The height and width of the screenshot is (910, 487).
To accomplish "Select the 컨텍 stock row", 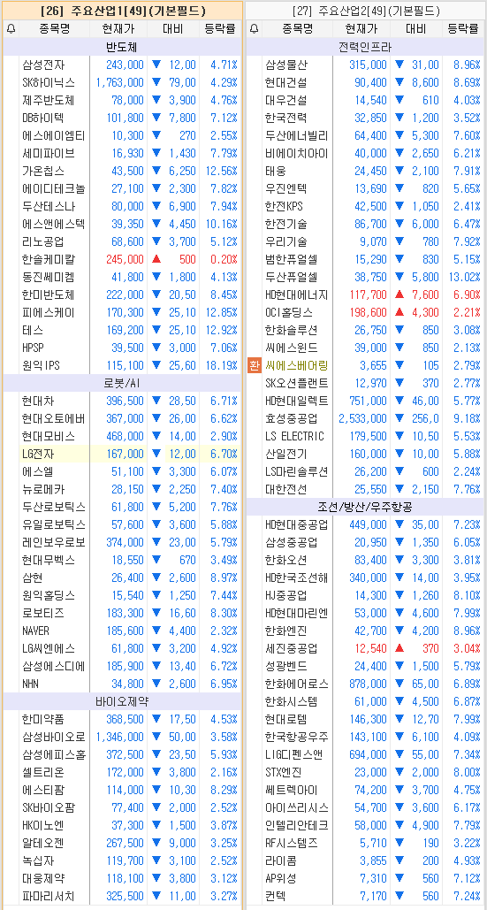I will click(365, 897).
